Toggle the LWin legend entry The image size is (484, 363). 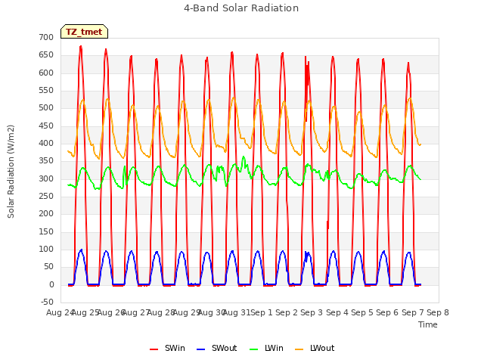pyautogui.click(x=266, y=348)
